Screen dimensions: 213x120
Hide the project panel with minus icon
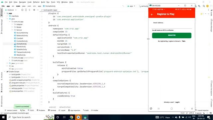pos(38,10)
